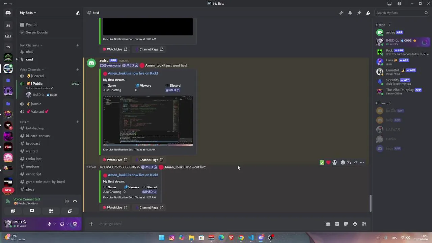
Task: Open notification settings bell icon
Action: click(x=350, y=13)
